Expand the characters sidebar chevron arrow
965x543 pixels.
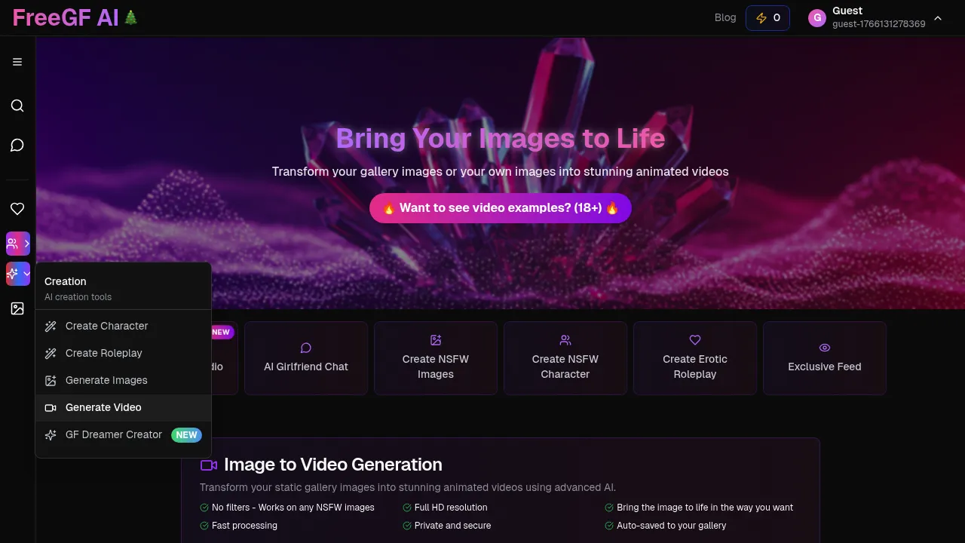pyautogui.click(x=27, y=244)
